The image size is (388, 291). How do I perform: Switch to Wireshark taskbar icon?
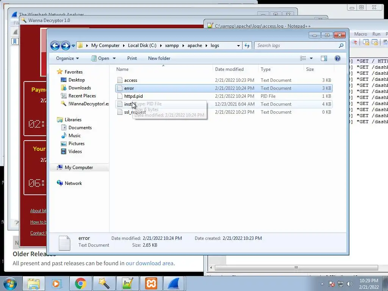coord(174,283)
